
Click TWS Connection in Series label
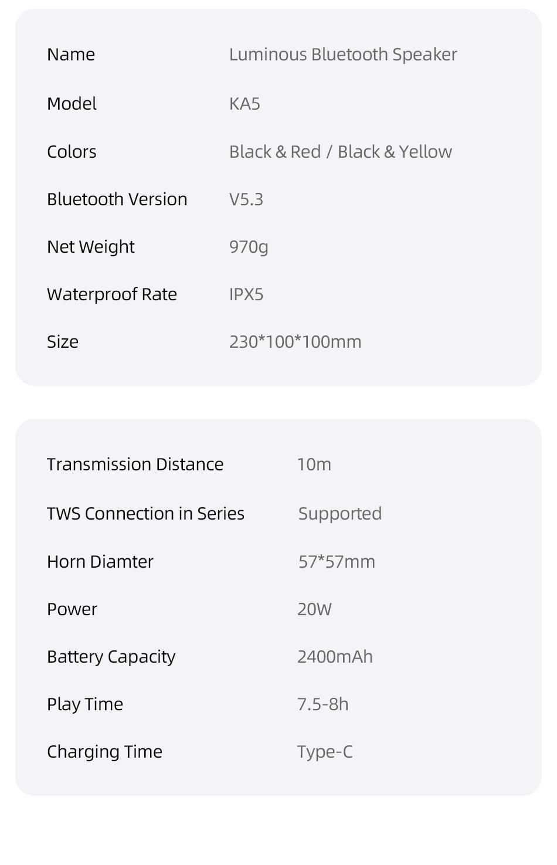(x=146, y=514)
